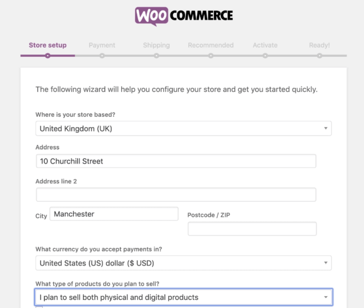The width and height of the screenshot is (364, 308).
Task: Click the final step circle under Ready!
Action: click(x=320, y=56)
